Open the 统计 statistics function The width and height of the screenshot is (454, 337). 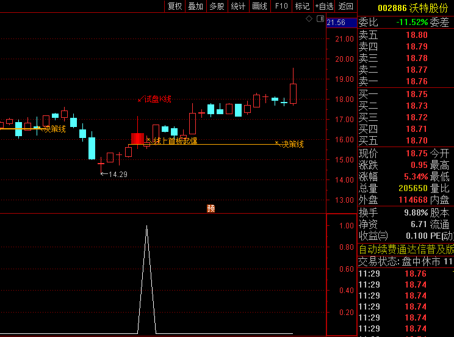[x=239, y=6]
